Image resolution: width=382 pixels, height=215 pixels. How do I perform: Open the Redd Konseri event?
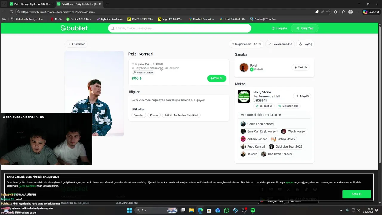coord(253,147)
